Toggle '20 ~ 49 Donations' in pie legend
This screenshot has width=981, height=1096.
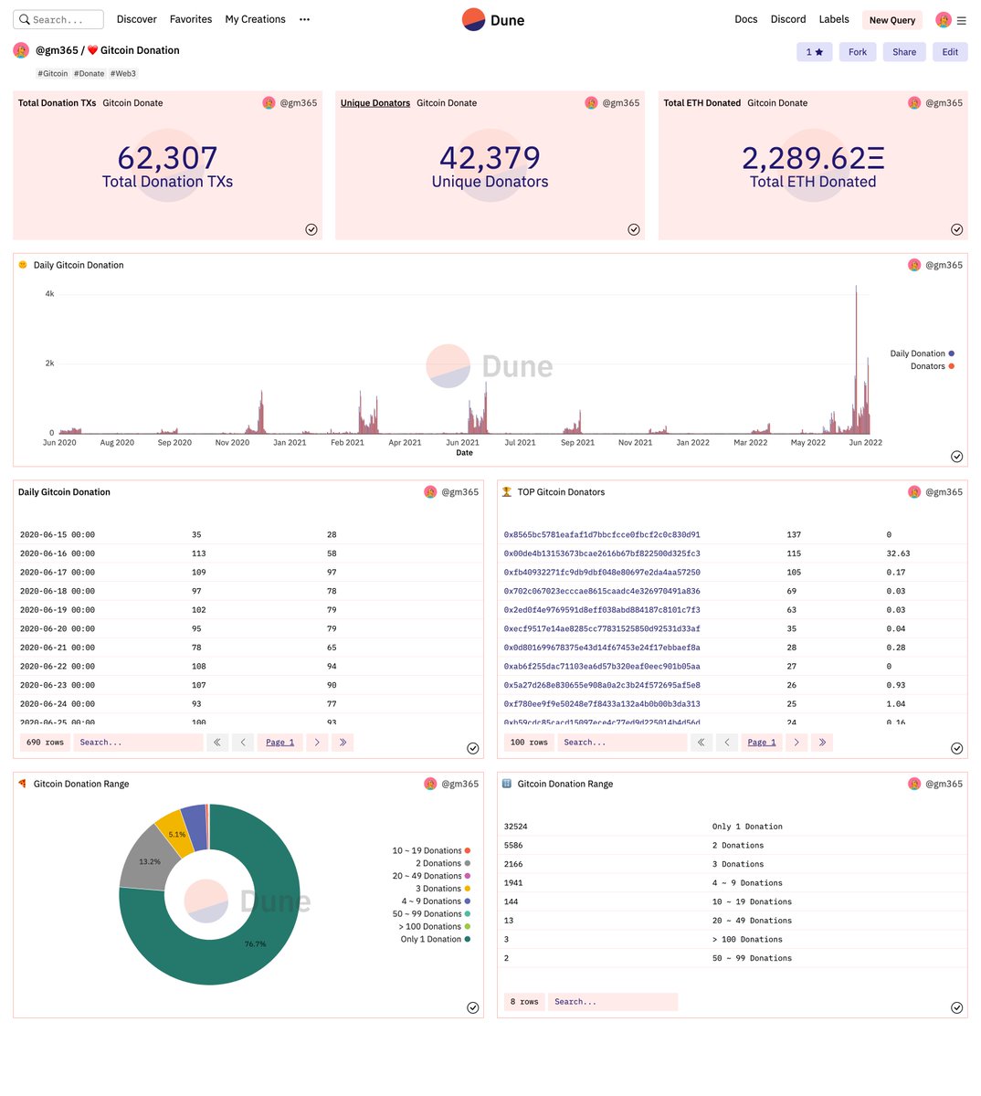pos(431,876)
